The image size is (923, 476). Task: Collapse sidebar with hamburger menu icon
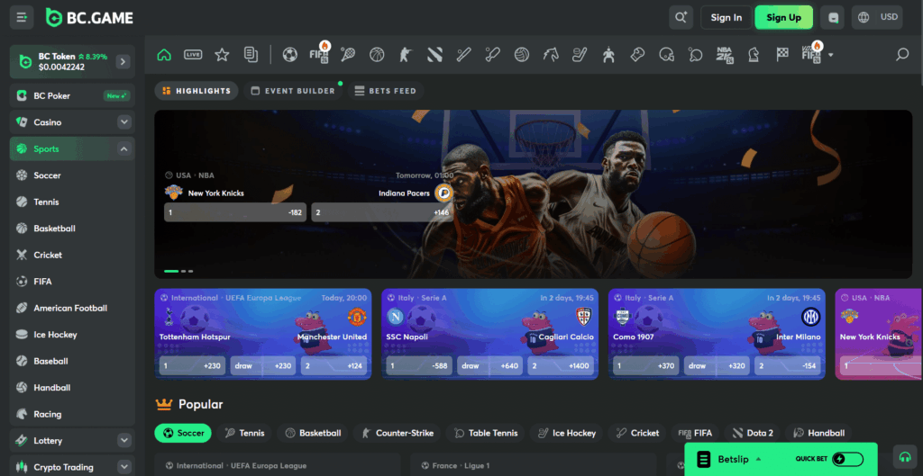click(22, 18)
